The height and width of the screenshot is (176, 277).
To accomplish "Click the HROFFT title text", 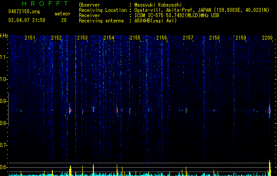I will (45, 4).
